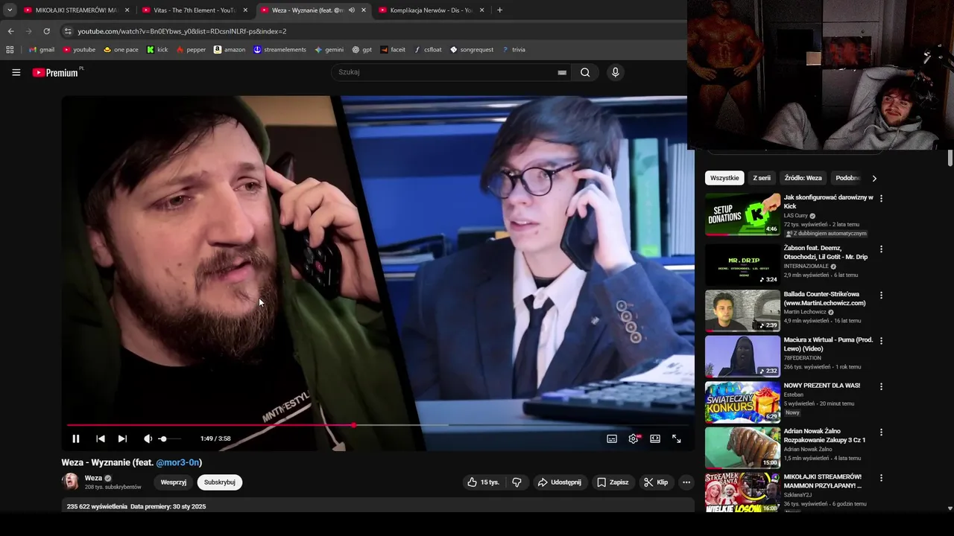This screenshot has width=954, height=536.
Task: Open Mr. Drip video thumbnail
Action: (x=742, y=265)
